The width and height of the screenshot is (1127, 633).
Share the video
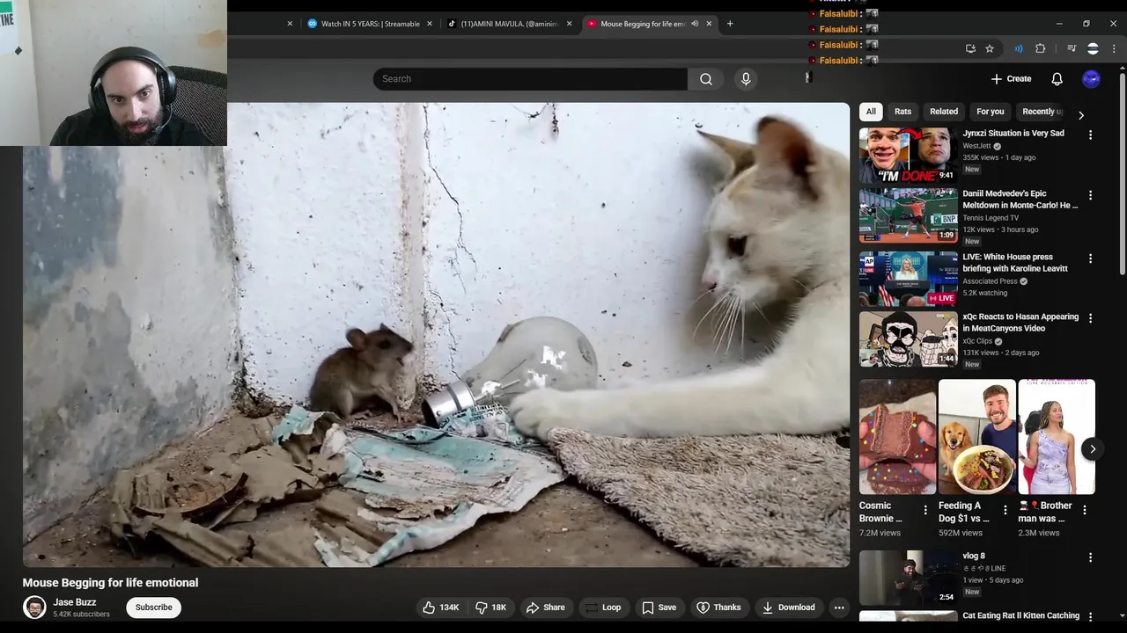546,608
